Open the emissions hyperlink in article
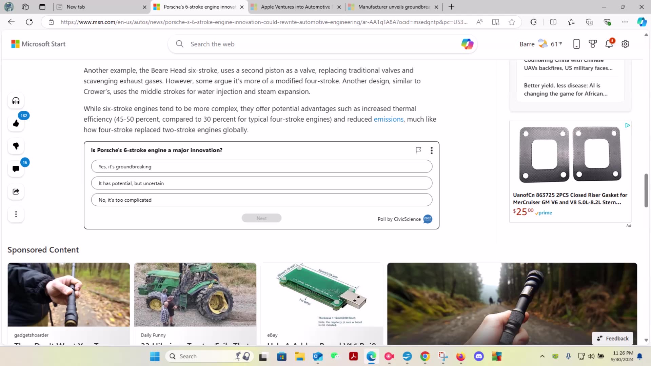651x366 pixels. click(x=389, y=119)
